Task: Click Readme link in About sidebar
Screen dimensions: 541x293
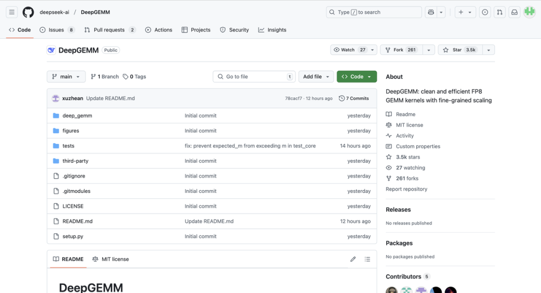Action: point(405,114)
